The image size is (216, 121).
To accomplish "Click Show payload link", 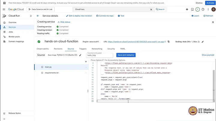I will click(x=208, y=55).
